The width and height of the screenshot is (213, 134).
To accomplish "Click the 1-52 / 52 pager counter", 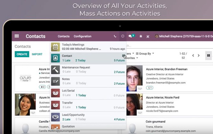I will point(183,56).
